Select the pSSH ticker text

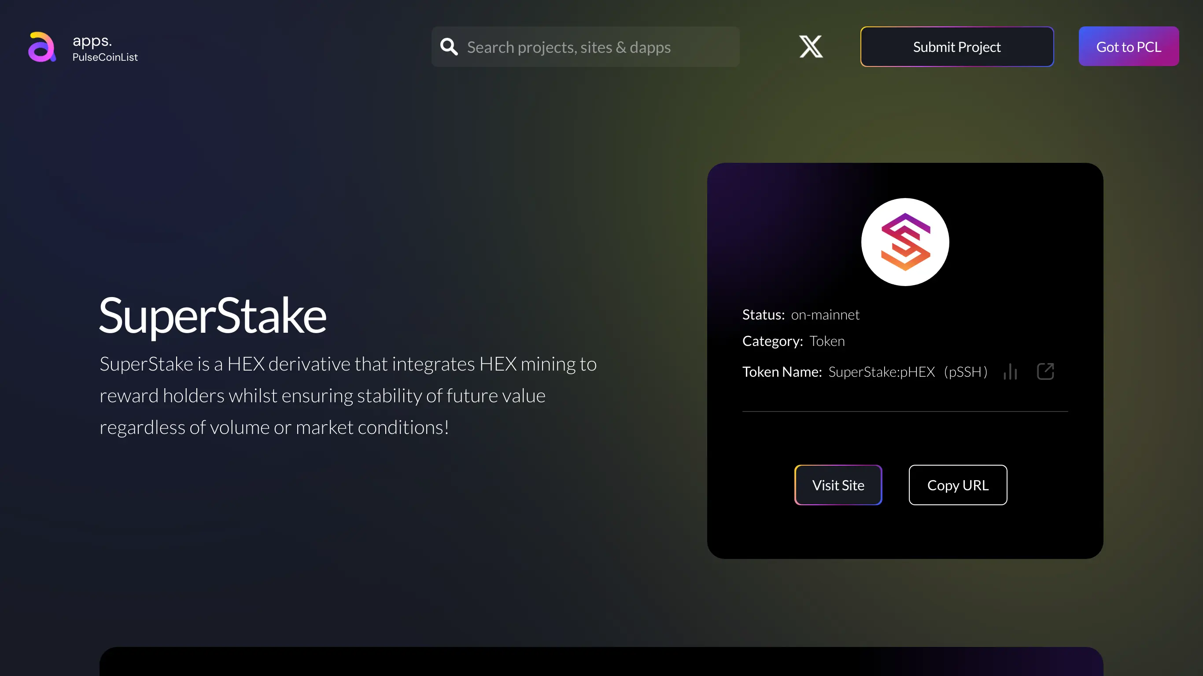click(x=965, y=371)
